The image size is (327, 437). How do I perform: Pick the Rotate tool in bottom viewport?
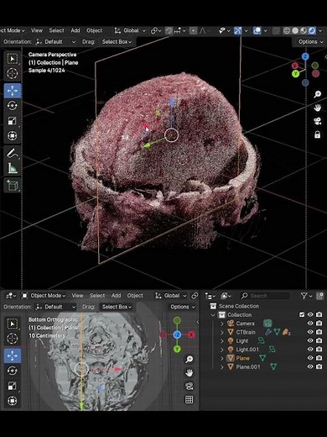[x=12, y=371]
